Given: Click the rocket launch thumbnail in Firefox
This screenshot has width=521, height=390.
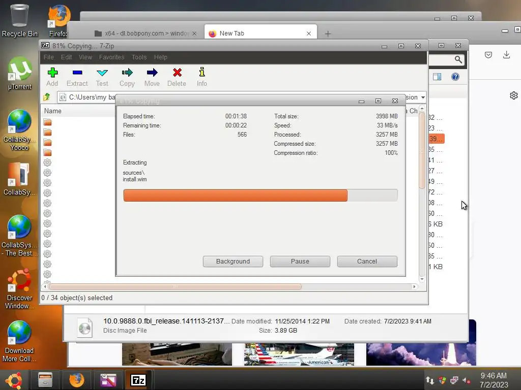Looking at the screenshot, I should (421, 354).
